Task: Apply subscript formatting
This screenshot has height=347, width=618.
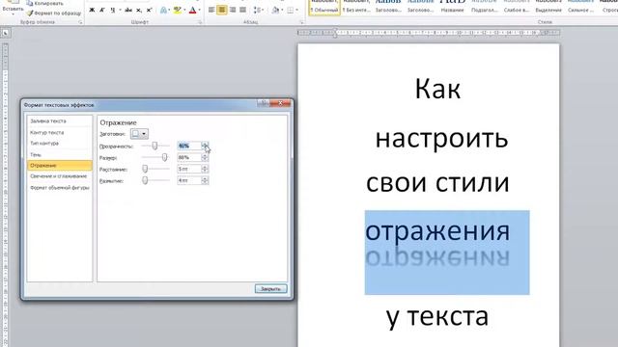Action: click(139, 10)
